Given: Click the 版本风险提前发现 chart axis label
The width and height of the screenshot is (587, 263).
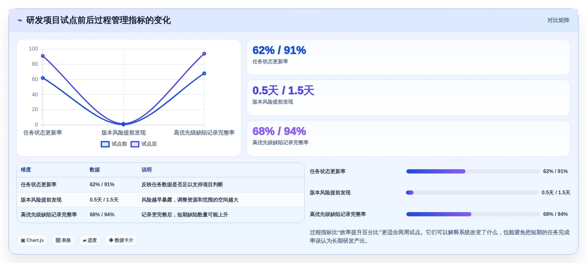Looking at the screenshot, I should pos(124,133).
